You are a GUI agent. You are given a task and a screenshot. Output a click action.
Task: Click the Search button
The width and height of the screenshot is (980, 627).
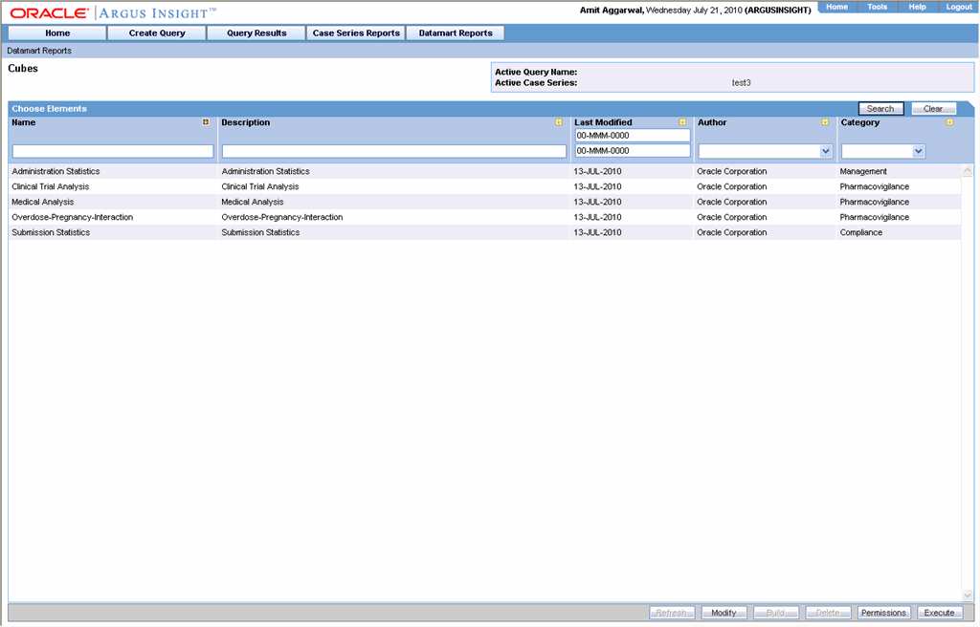pyautogui.click(x=880, y=109)
